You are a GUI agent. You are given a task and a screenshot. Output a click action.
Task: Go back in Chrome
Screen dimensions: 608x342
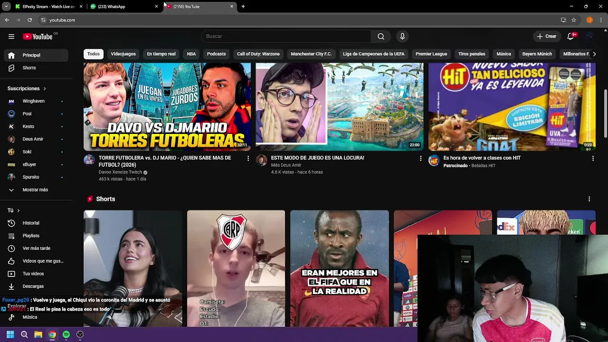pos(7,20)
